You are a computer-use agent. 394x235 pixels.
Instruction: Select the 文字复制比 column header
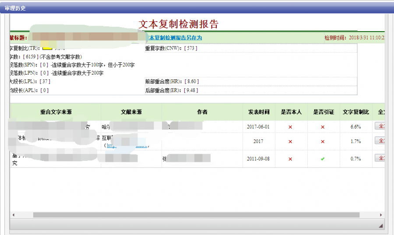pos(355,112)
